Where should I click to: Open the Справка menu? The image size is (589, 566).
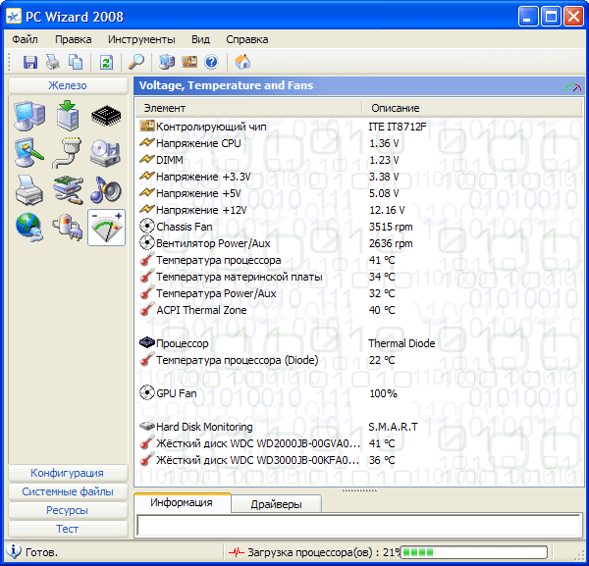247,39
